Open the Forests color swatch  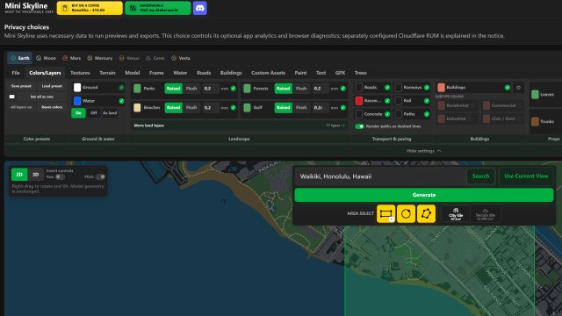point(247,88)
